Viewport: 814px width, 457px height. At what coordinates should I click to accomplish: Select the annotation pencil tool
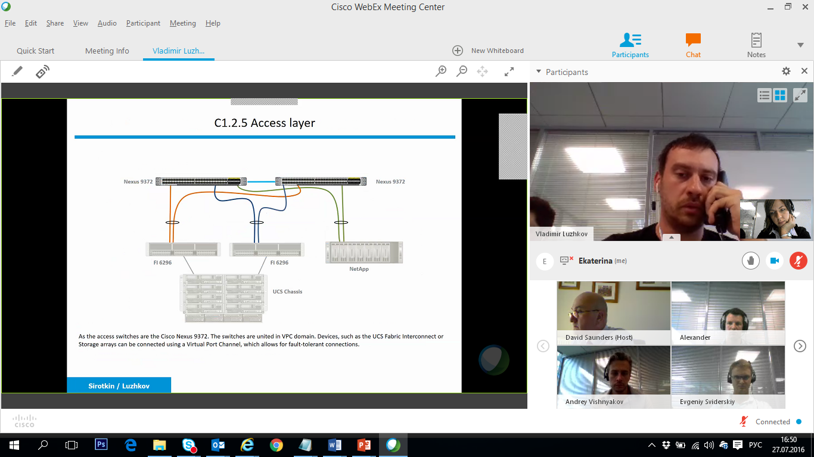point(17,71)
